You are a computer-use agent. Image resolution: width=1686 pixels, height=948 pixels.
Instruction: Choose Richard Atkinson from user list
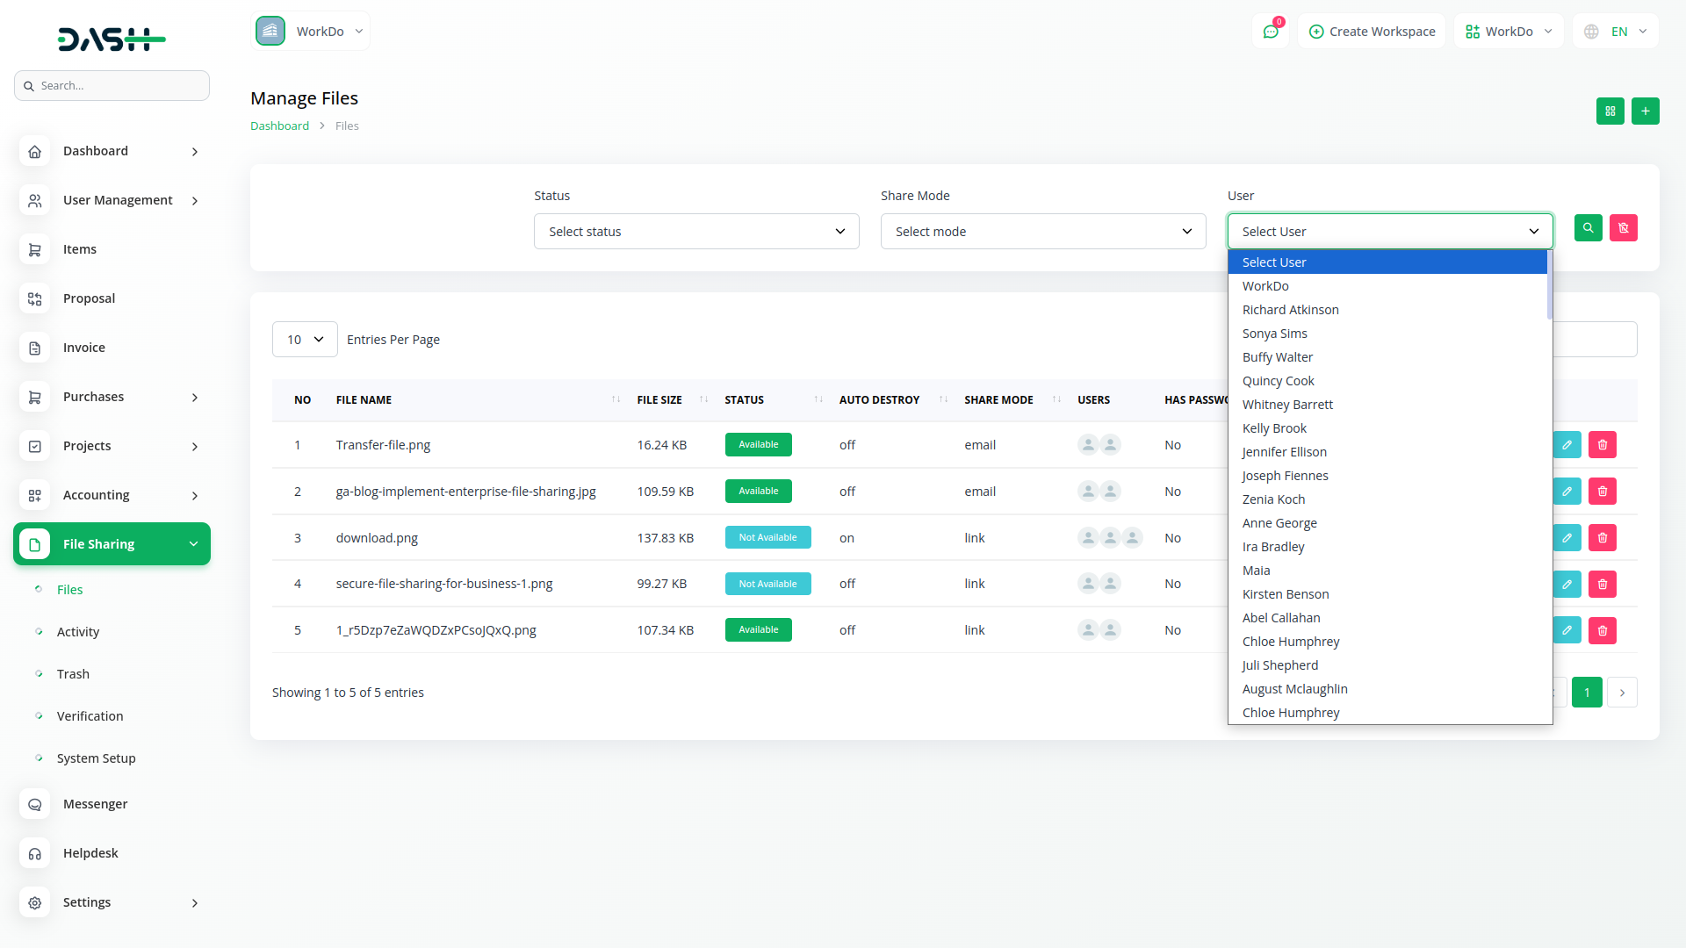coord(1290,310)
